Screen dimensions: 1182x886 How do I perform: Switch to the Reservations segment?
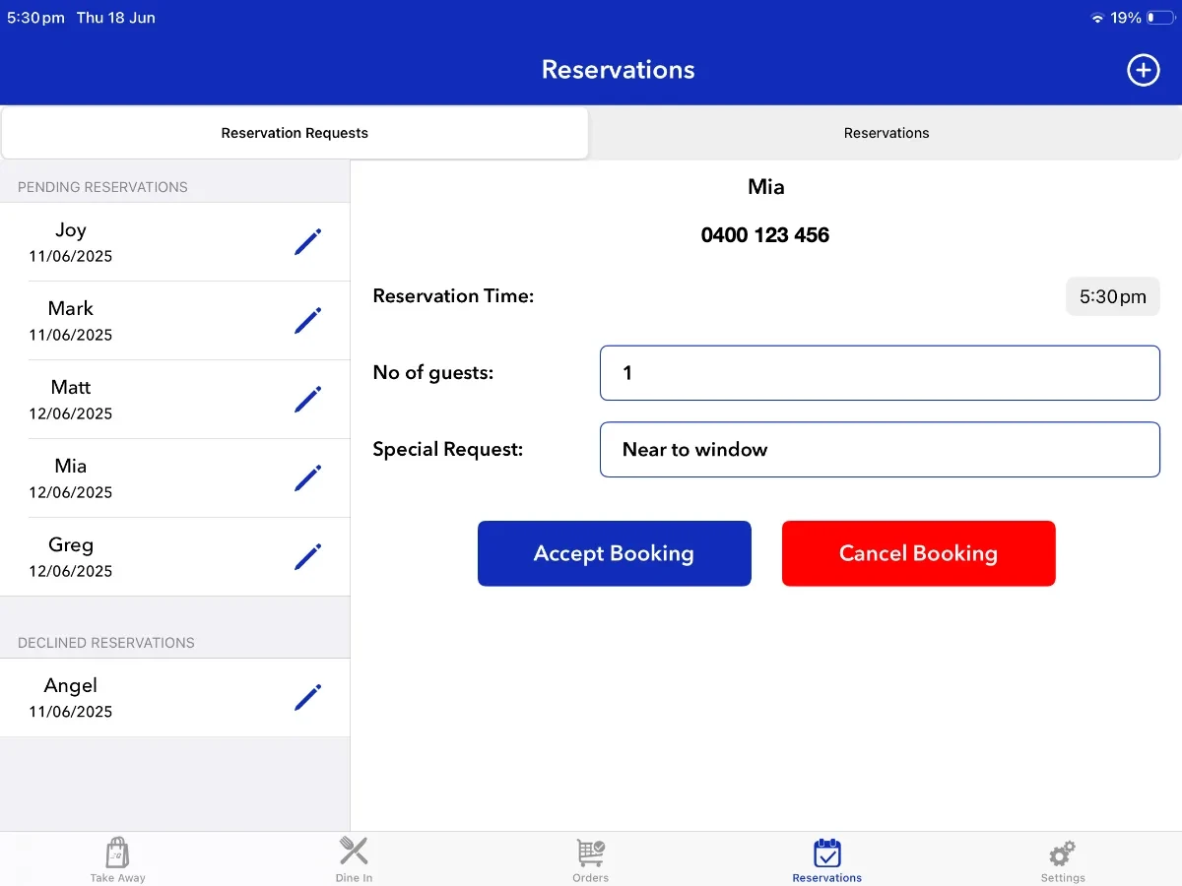tap(886, 133)
